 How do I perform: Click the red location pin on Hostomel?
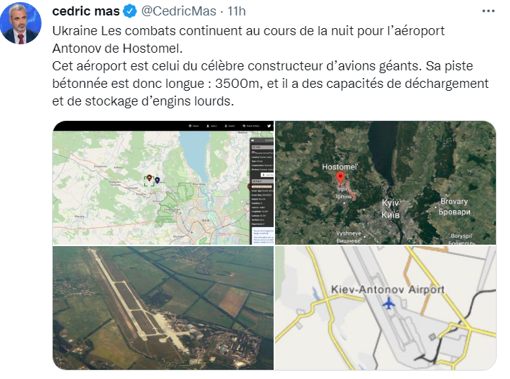(x=340, y=178)
